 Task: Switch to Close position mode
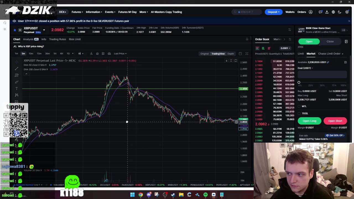point(330,41)
